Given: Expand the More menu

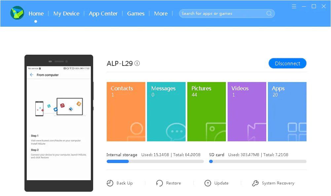Looking at the screenshot, I should (161, 14).
